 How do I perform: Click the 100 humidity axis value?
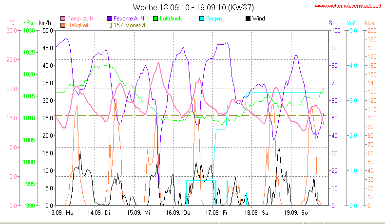click(336, 31)
